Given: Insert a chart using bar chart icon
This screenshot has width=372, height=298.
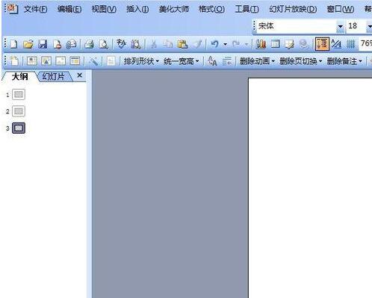Looking at the screenshot, I should (261, 45).
